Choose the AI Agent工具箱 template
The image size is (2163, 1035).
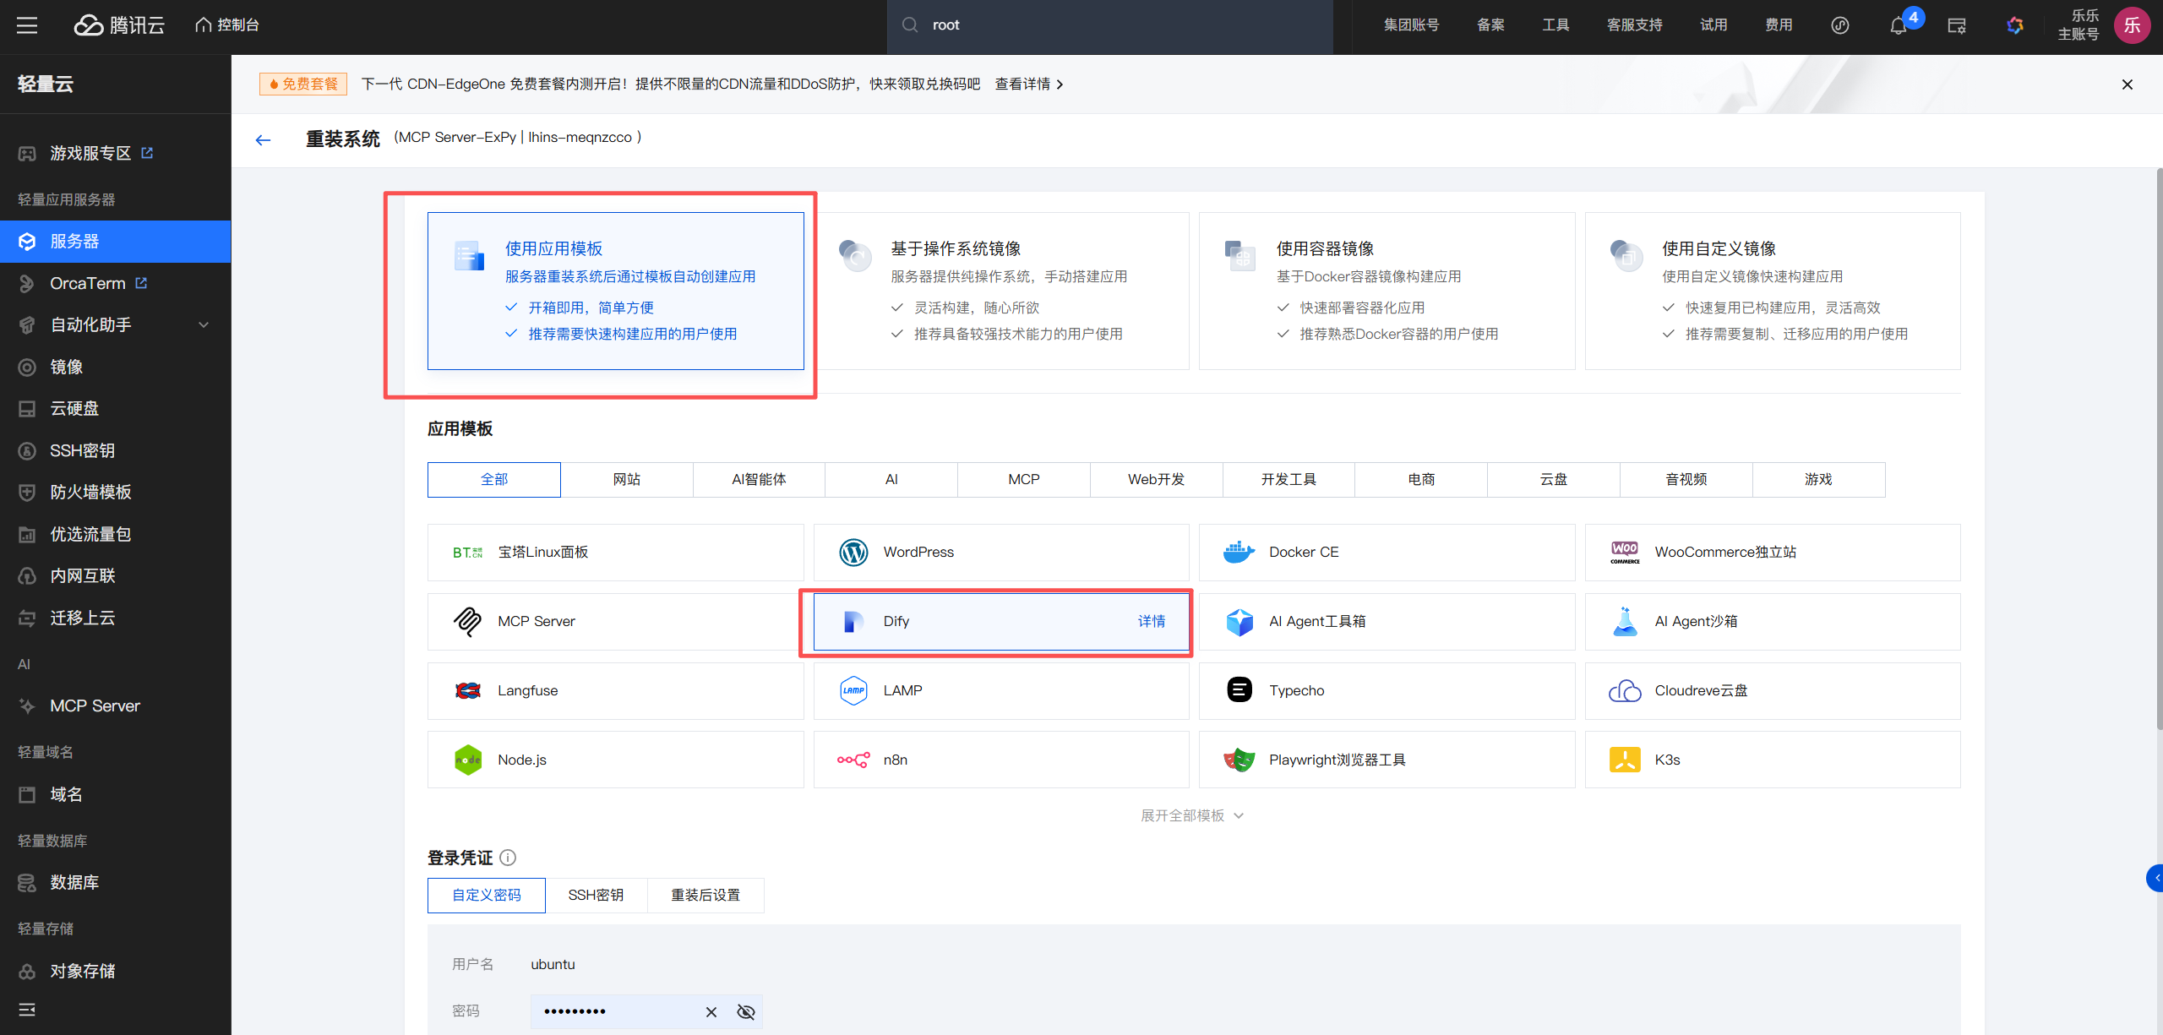point(1387,622)
